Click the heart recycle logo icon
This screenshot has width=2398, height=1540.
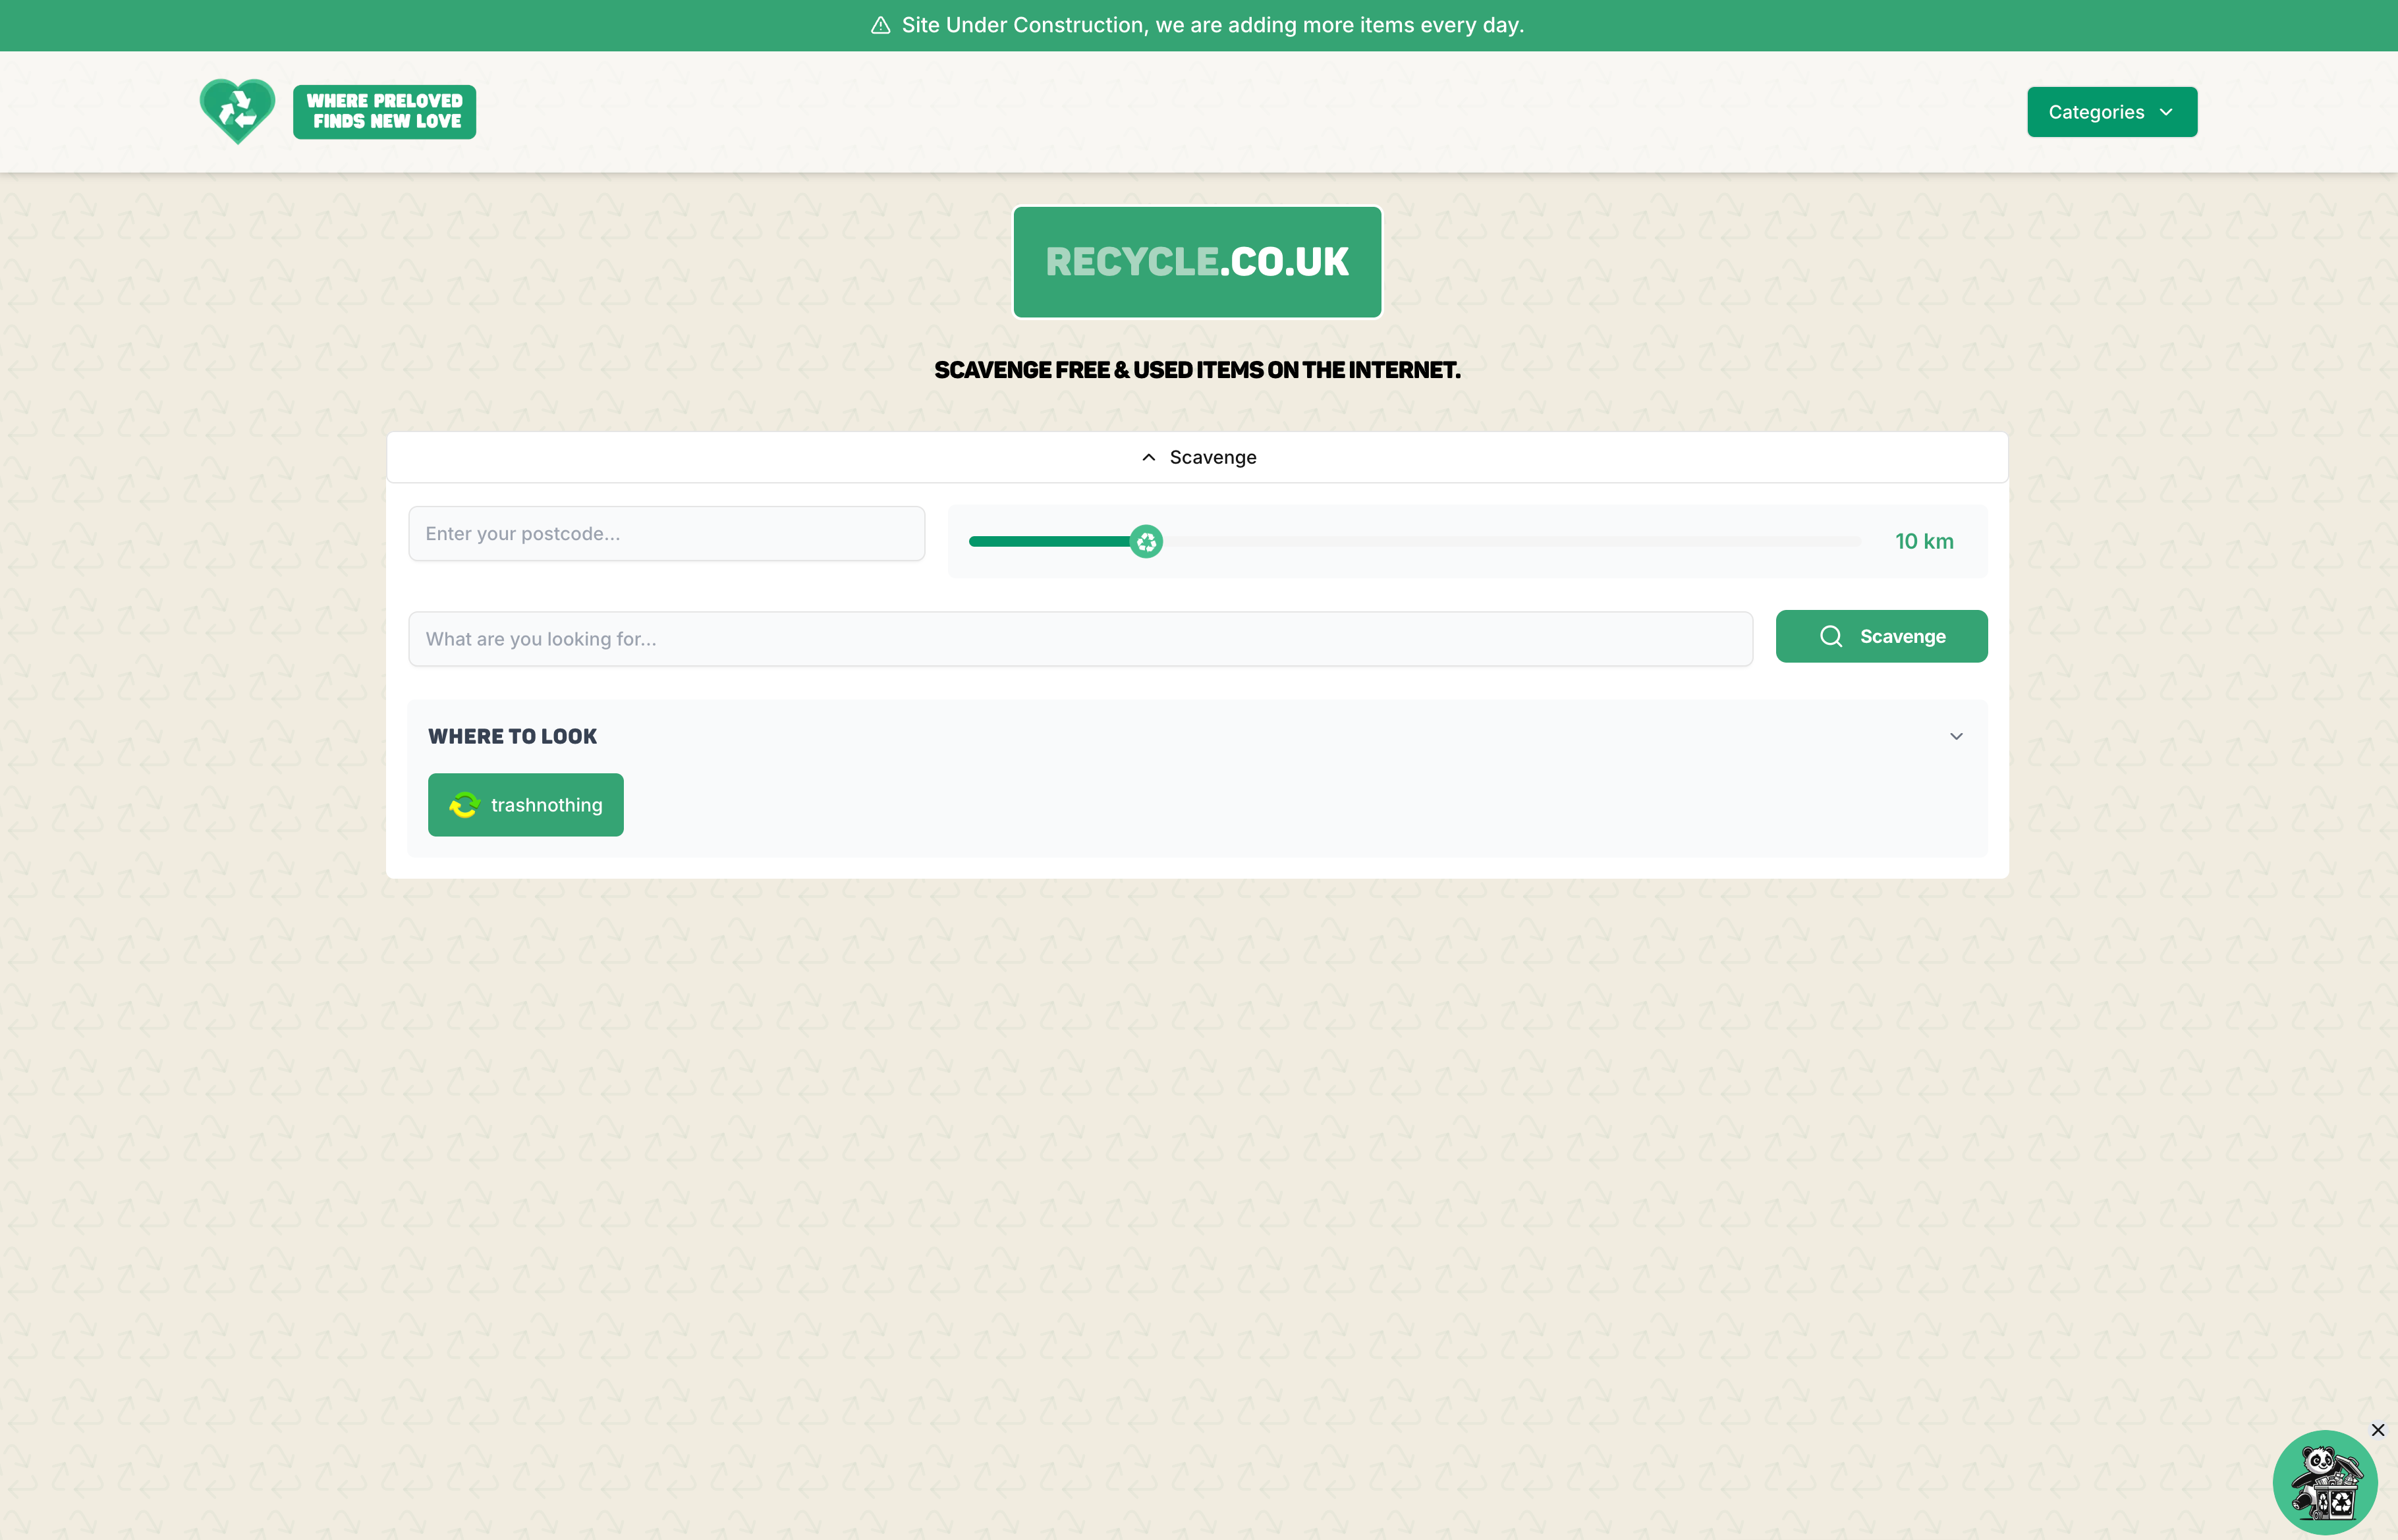(x=237, y=111)
